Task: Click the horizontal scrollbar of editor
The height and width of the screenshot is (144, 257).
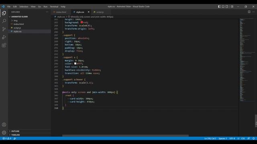Action: [x=125, y=136]
